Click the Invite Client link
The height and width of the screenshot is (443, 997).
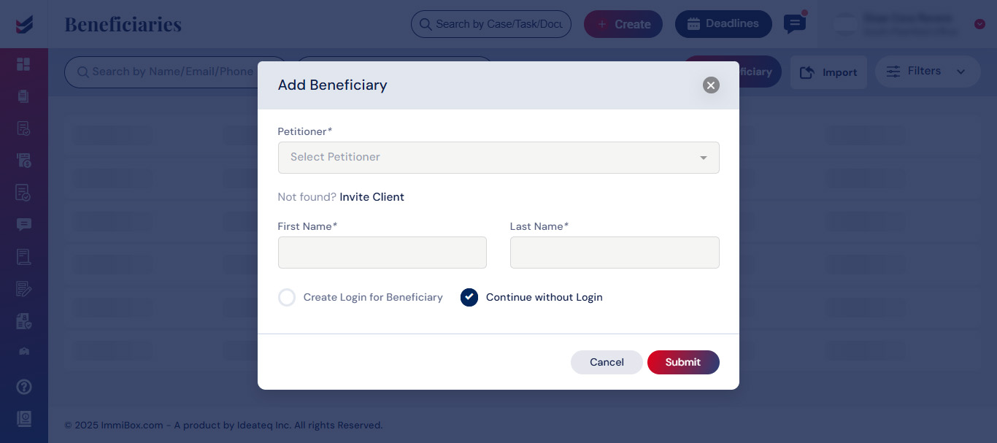click(x=372, y=197)
